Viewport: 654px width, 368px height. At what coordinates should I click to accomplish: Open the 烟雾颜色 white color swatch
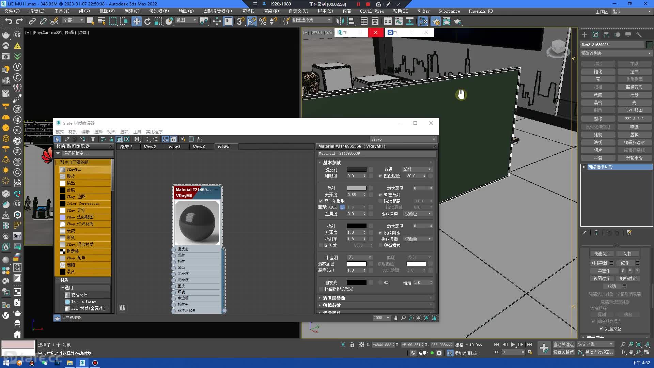356,264
